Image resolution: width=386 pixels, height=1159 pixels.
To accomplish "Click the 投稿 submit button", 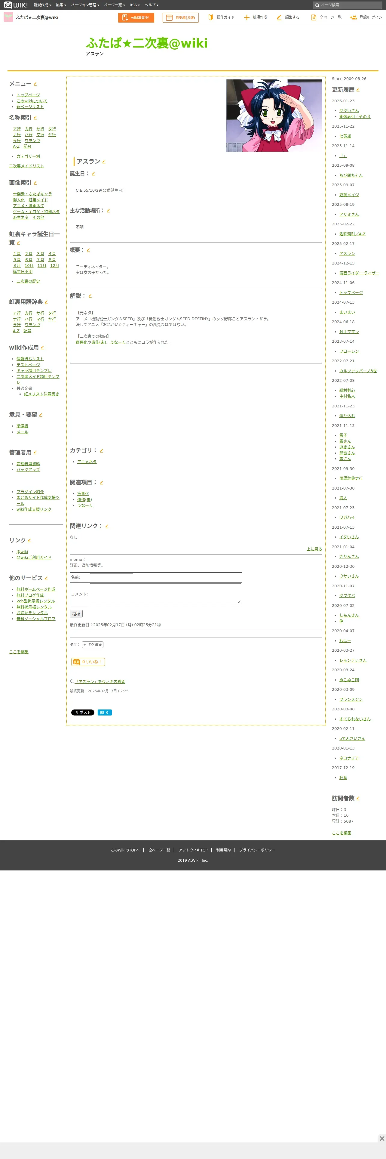I will (x=76, y=614).
